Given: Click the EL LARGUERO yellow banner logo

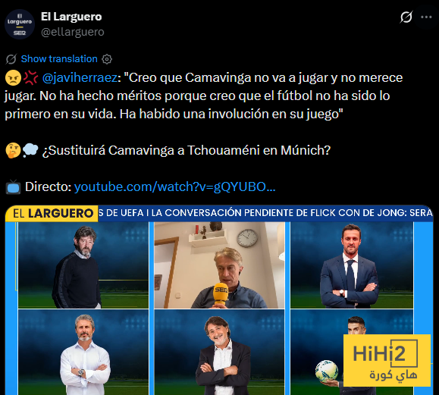Looking at the screenshot, I should coord(52,213).
